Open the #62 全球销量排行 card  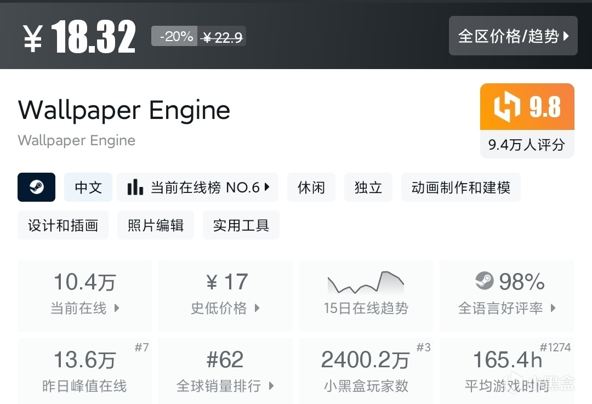tap(225, 371)
